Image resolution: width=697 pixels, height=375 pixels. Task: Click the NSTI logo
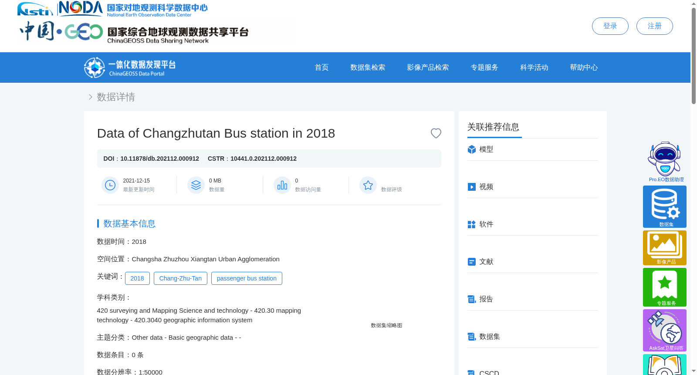(35, 9)
